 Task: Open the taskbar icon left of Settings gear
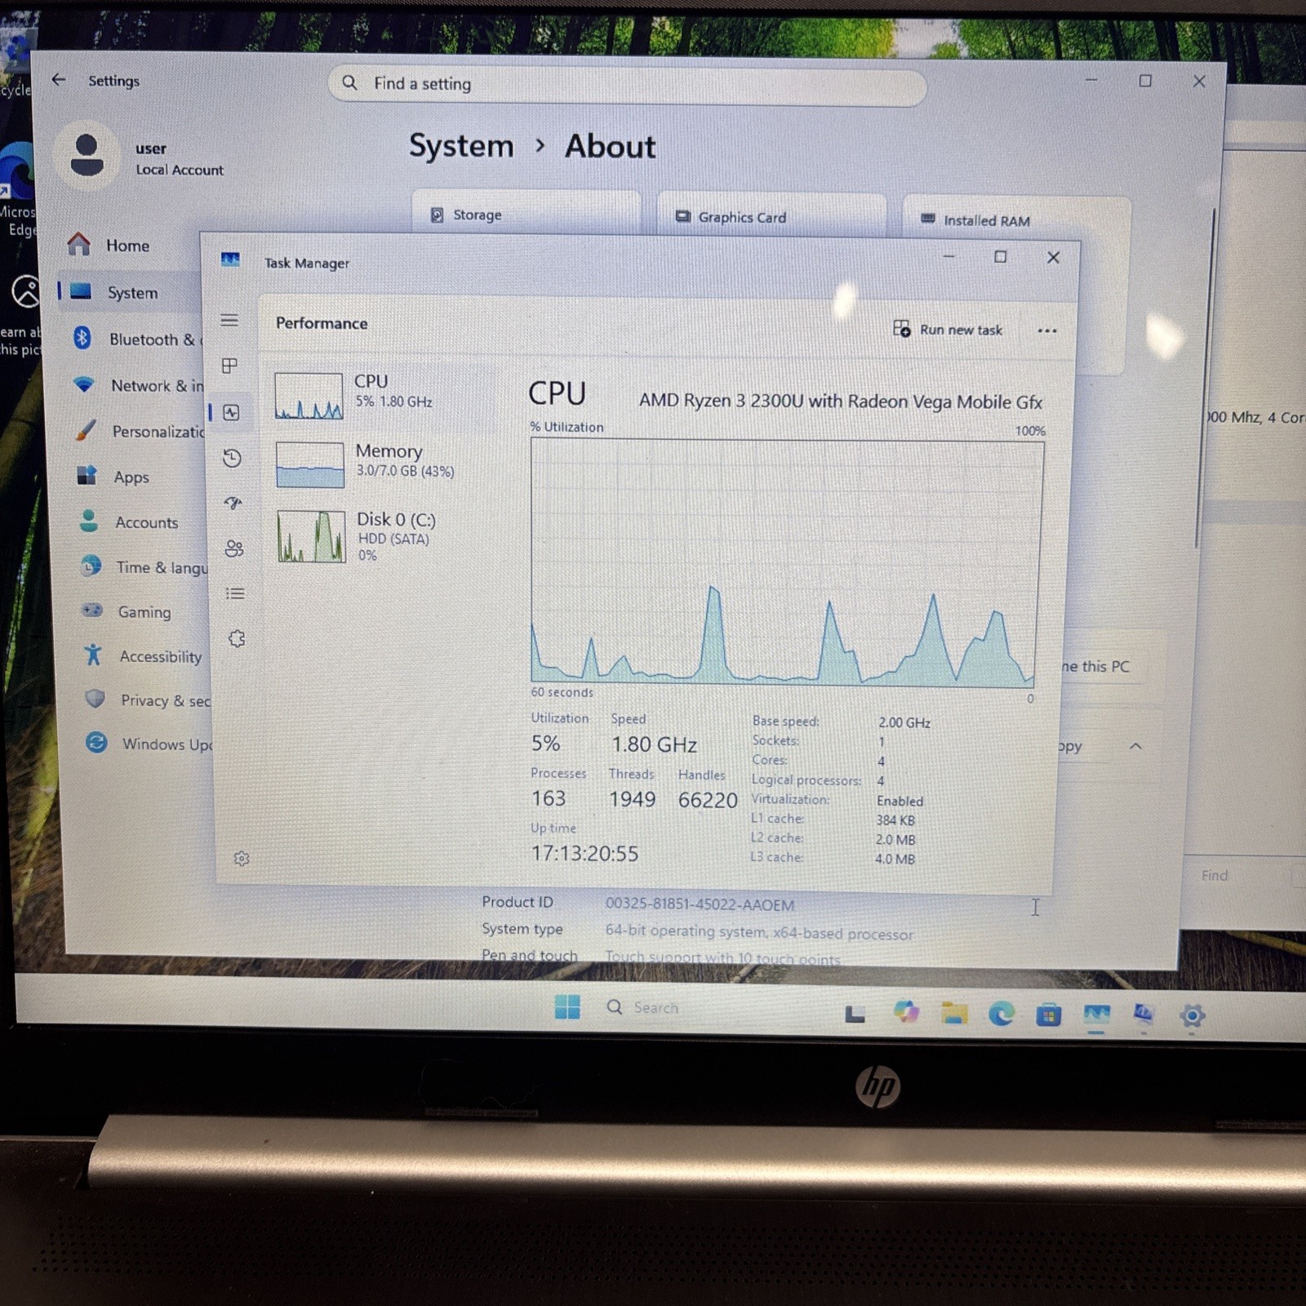[1144, 1015]
